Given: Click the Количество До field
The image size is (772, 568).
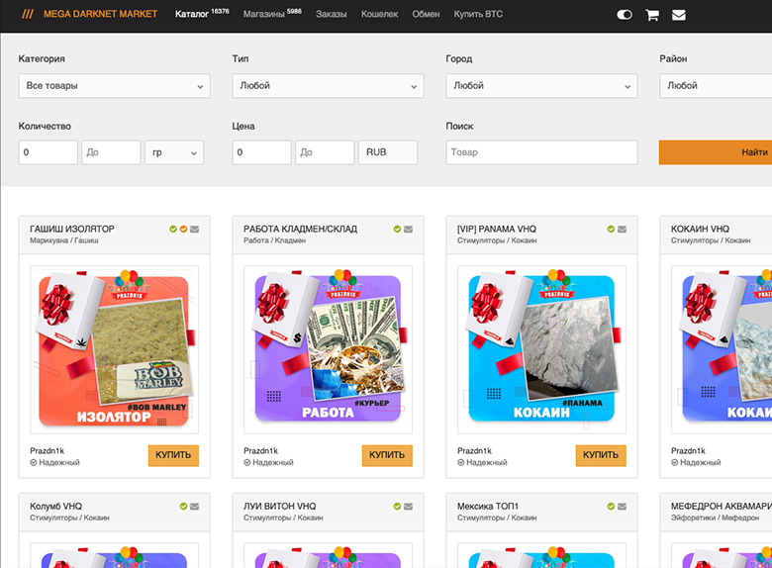Looking at the screenshot, I should pyautogui.click(x=111, y=152).
